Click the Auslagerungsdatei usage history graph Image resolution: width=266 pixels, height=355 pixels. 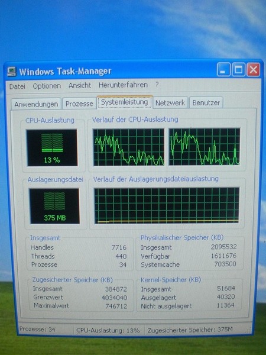click(167, 205)
